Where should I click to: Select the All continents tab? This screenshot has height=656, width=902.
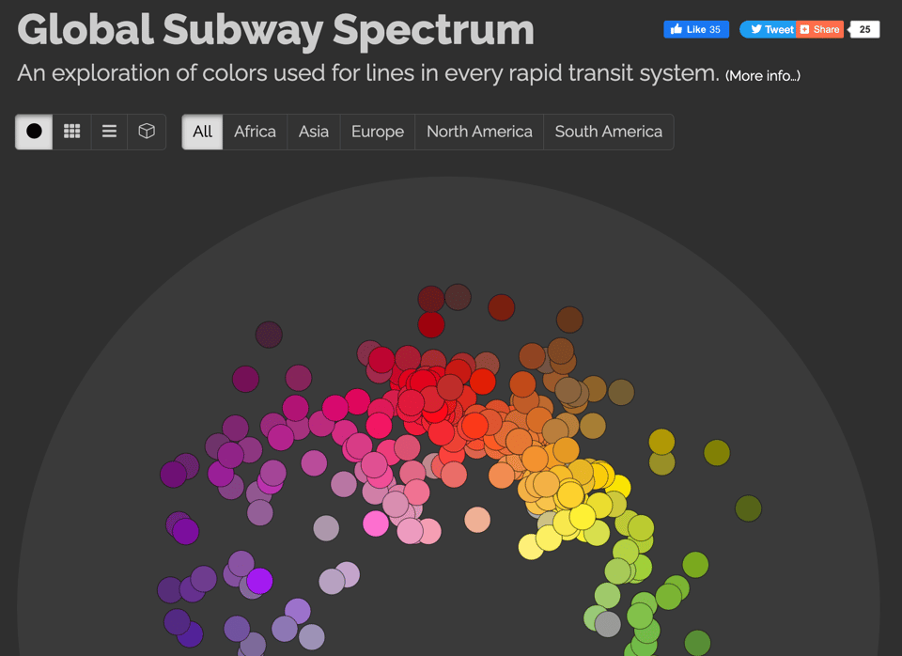(202, 132)
